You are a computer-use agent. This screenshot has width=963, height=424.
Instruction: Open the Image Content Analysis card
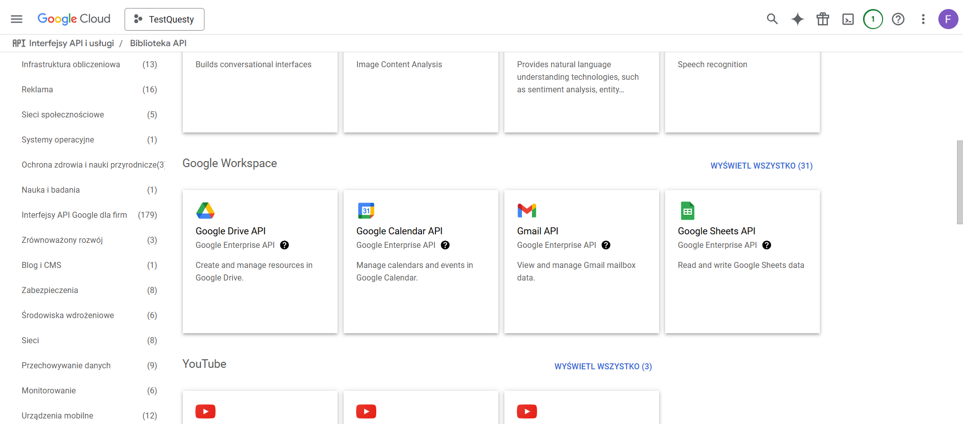pos(421,92)
